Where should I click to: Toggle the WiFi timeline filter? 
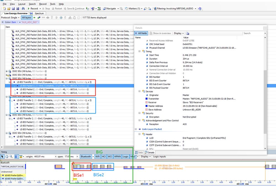(x=97, y=157)
